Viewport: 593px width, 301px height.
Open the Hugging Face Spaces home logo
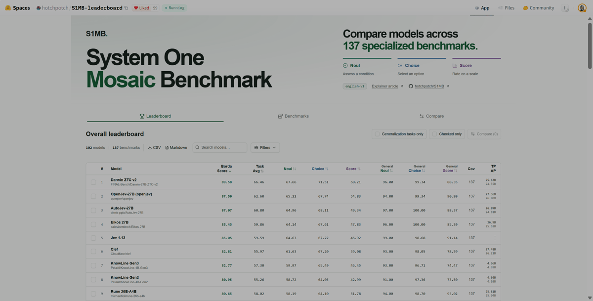(17, 8)
